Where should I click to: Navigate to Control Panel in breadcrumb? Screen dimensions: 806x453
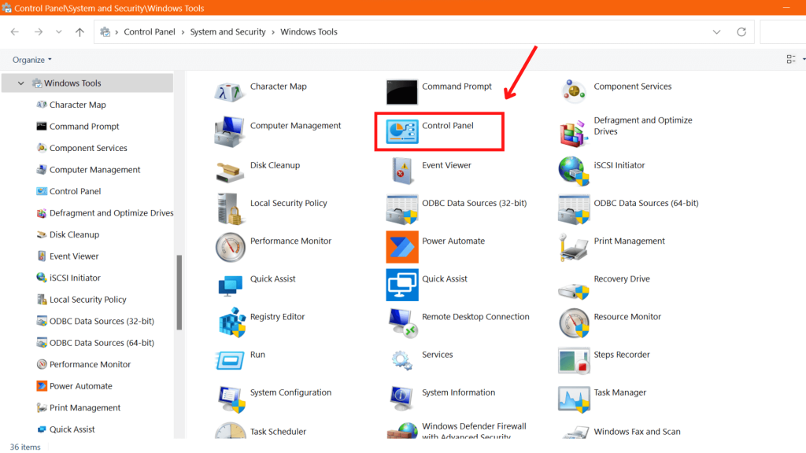[150, 31]
